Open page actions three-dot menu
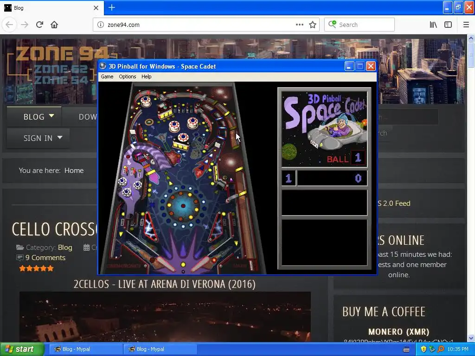The image size is (475, 356). [299, 25]
